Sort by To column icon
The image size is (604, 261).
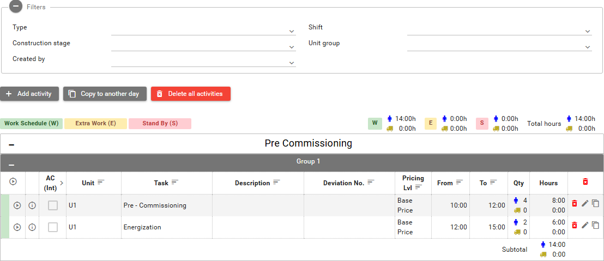[x=493, y=183]
